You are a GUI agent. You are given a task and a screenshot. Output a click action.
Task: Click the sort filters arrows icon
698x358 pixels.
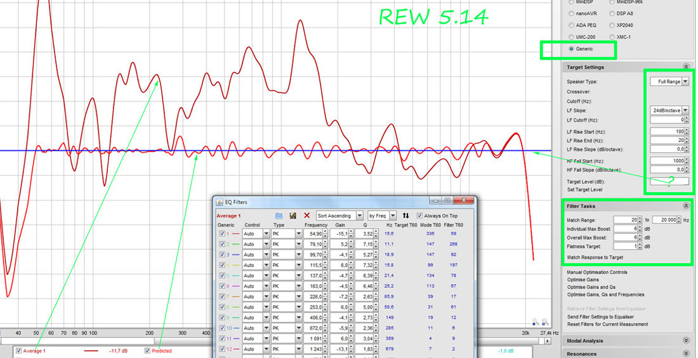point(406,216)
